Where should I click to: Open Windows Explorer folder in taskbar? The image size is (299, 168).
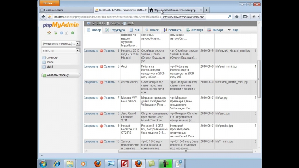click(70, 164)
